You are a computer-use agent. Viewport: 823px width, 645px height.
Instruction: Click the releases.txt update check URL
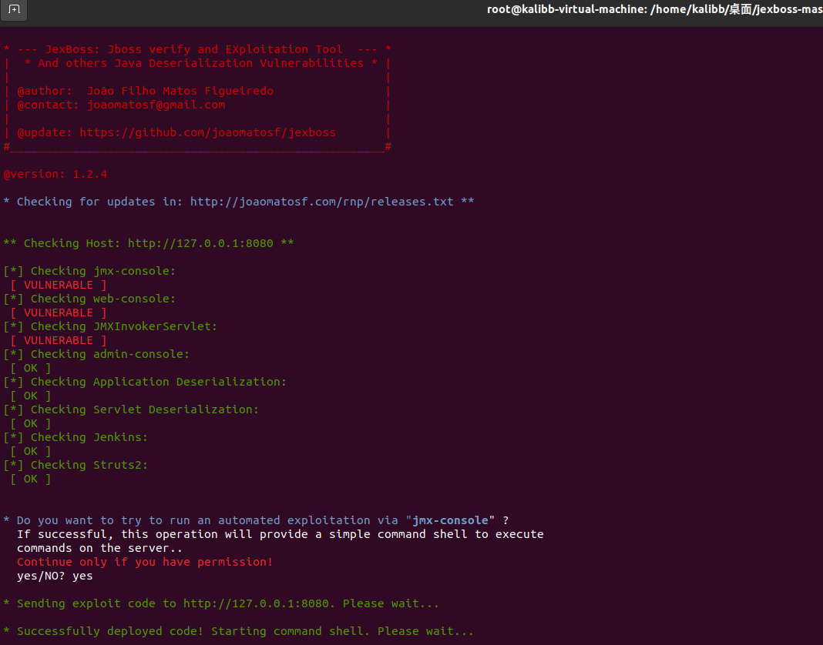pyautogui.click(x=322, y=202)
